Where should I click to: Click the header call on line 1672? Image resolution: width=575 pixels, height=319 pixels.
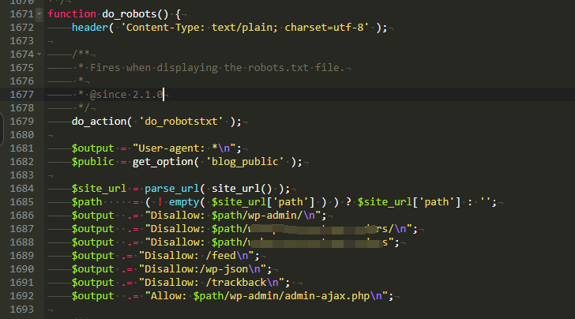[90, 28]
